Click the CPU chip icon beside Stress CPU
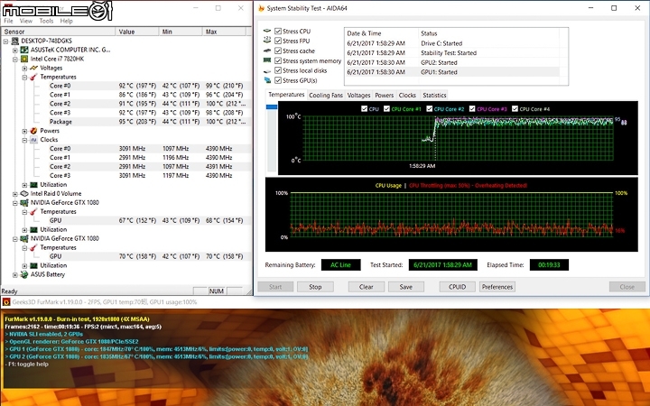Viewport: 650px width, 406px height. [267, 31]
